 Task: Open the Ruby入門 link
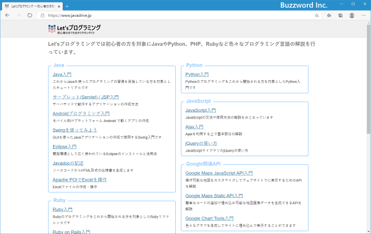tap(63, 210)
